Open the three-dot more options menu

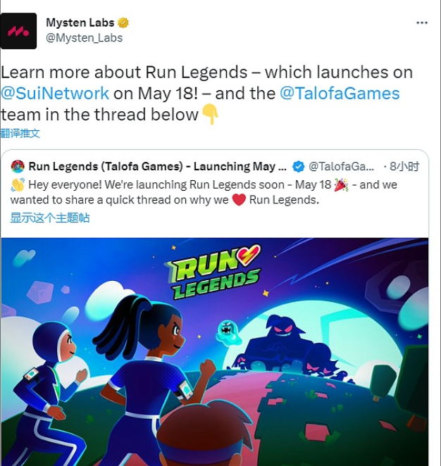[x=422, y=23]
